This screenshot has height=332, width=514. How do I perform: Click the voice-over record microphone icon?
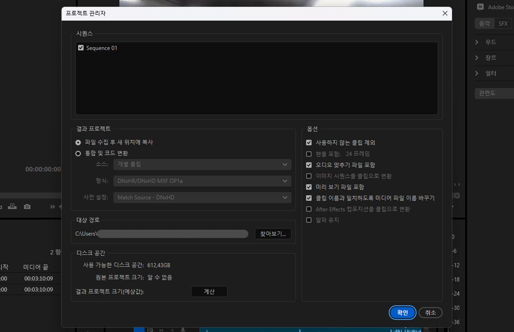[183, 330]
